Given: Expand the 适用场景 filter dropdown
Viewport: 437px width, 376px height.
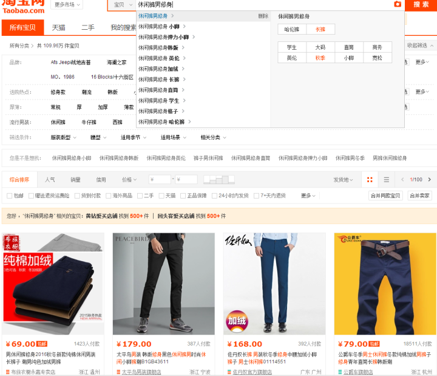Looking at the screenshot, I should point(174,137).
